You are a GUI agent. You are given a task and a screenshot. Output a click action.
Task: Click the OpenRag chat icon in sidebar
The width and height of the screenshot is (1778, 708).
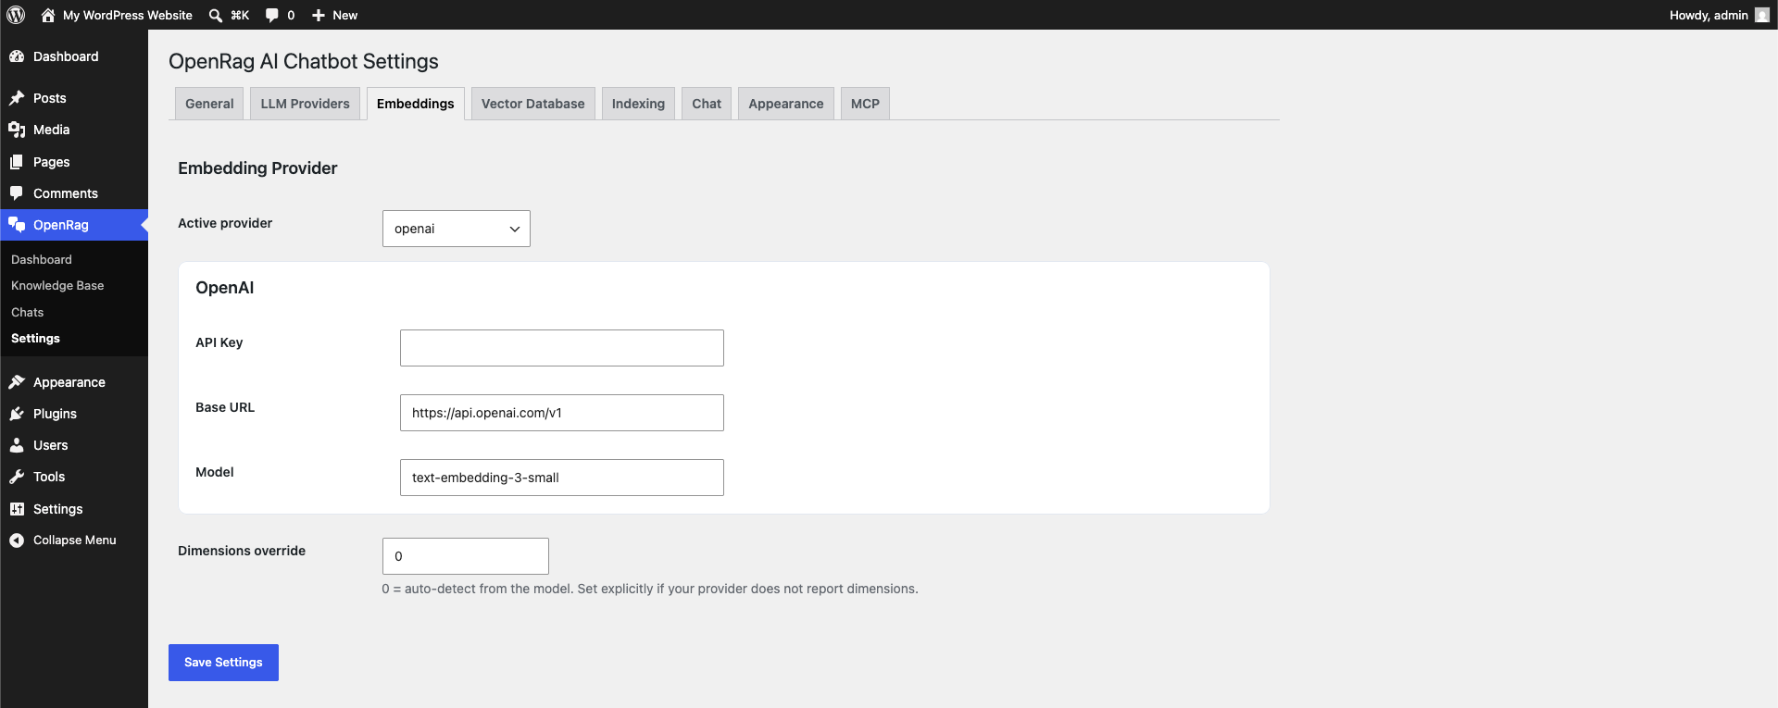point(17,225)
